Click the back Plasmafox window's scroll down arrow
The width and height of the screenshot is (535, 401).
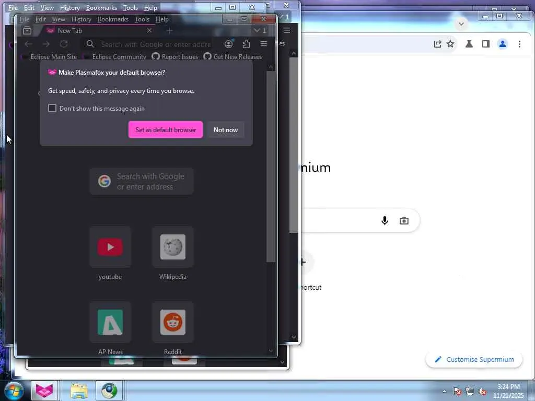(294, 337)
